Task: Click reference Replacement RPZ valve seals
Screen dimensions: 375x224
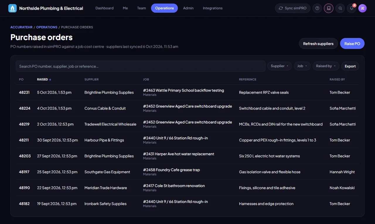Action: [264, 92]
